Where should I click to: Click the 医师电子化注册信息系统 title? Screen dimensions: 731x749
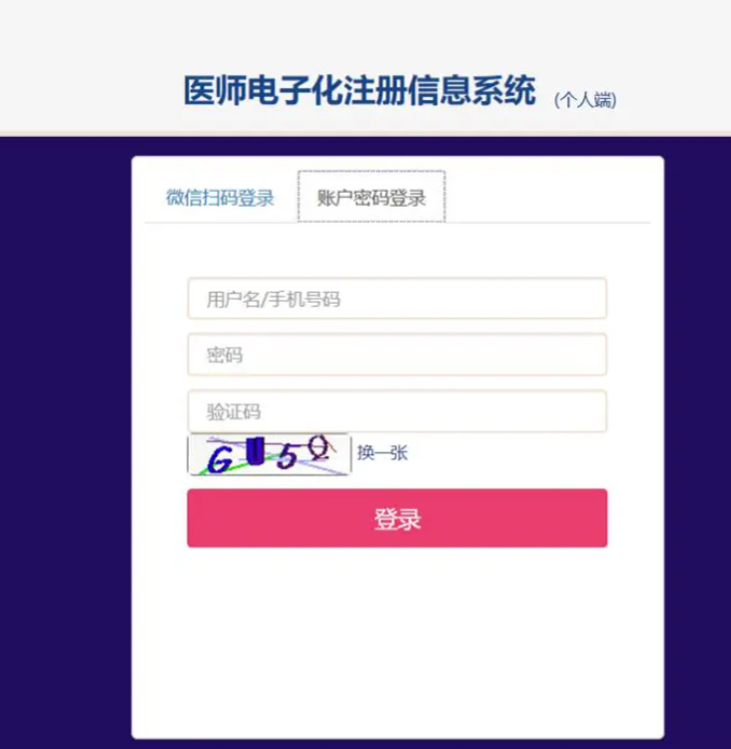coord(360,90)
